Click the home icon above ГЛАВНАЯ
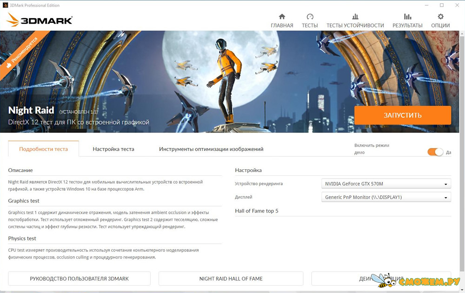Screen dimensions: 465x293 (x=282, y=17)
